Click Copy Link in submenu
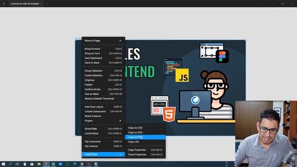This screenshot has width=297, height=167. [145, 141]
